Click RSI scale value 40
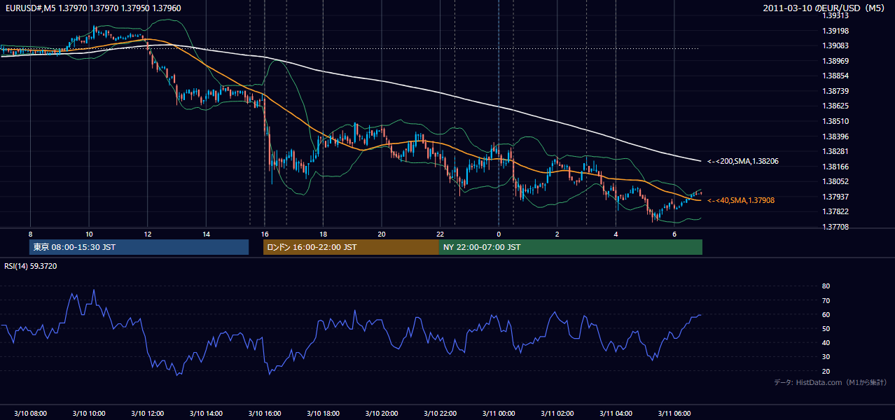This screenshot has height=420, width=895. coord(826,343)
